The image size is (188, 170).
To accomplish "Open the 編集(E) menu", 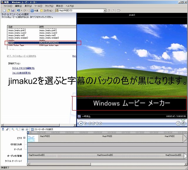I will [x=18, y=6].
